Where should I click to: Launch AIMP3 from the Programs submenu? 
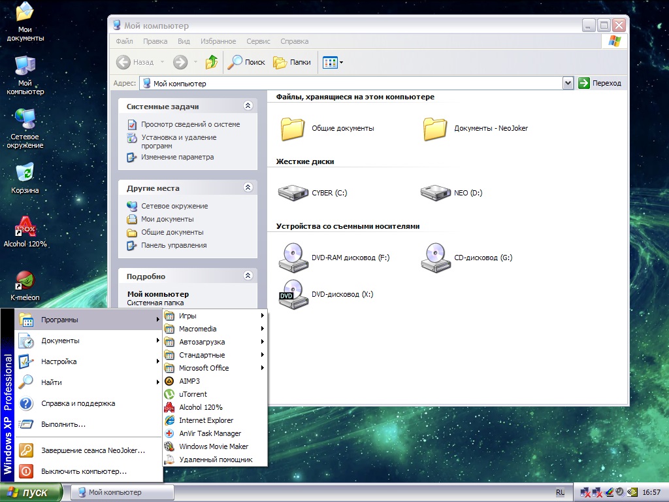coord(189,381)
